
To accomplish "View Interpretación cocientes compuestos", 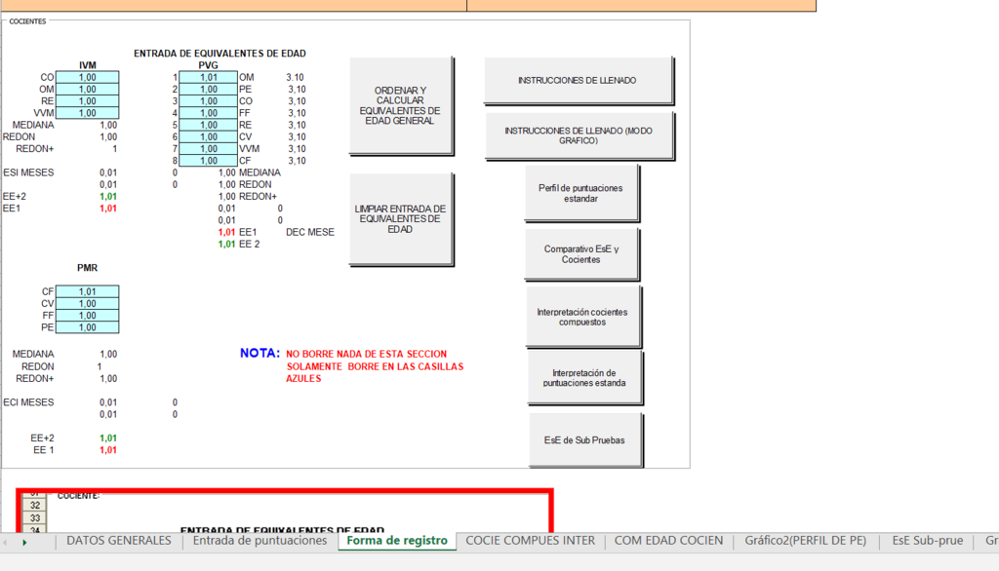I will (585, 316).
